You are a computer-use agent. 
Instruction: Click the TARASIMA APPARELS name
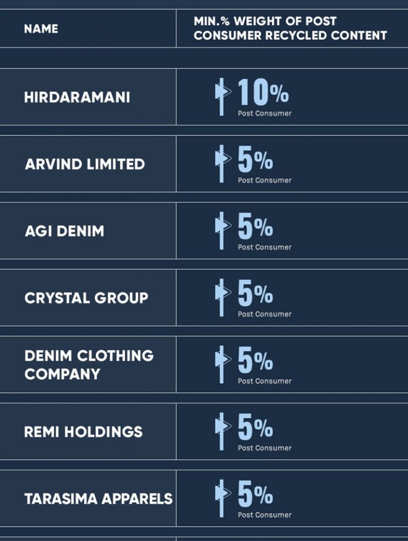pos(99,499)
